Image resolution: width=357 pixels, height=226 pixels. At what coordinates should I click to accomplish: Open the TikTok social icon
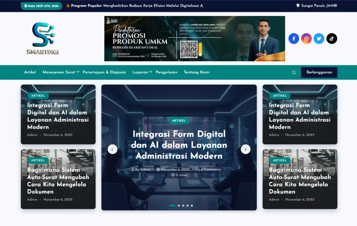332,39
